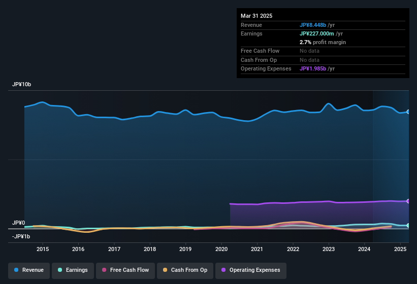This screenshot has height=284, width=417.
Task: Toggle the Earnings legend button
Action: 73,270
